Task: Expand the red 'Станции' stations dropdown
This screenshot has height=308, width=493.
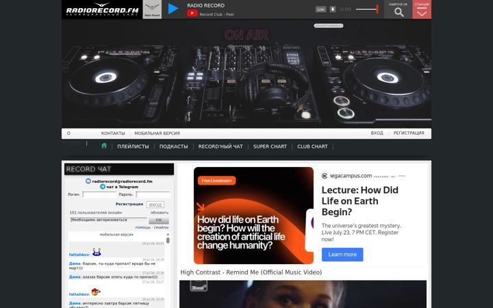Action: pyautogui.click(x=422, y=10)
